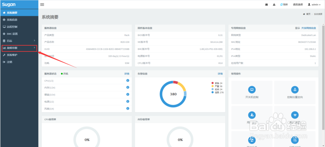
Task: Open BMC 设置 in the sidebar
Action: [19, 34]
